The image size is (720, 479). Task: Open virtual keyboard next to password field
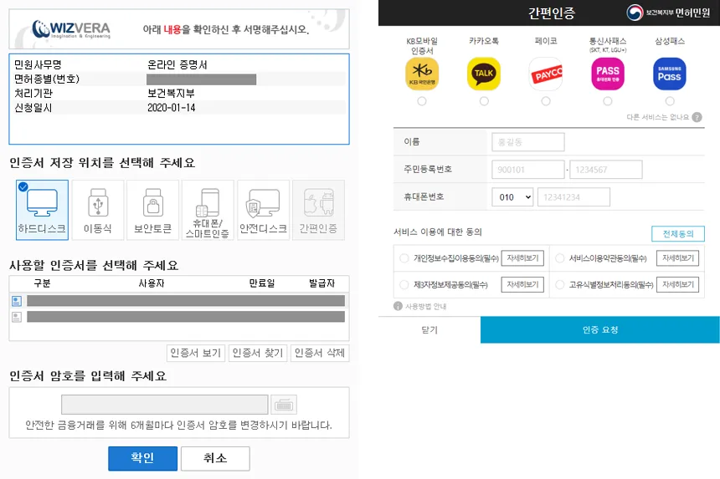pos(285,405)
